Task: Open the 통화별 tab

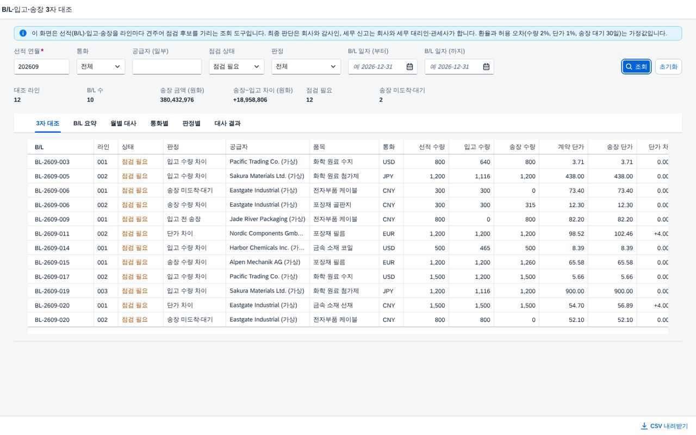Action: (x=159, y=123)
